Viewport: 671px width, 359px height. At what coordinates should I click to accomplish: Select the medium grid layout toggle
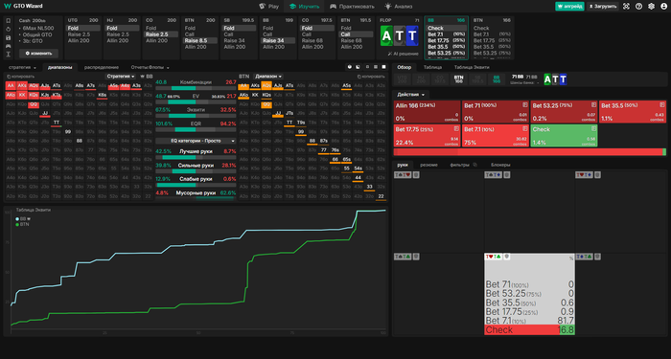(x=376, y=67)
